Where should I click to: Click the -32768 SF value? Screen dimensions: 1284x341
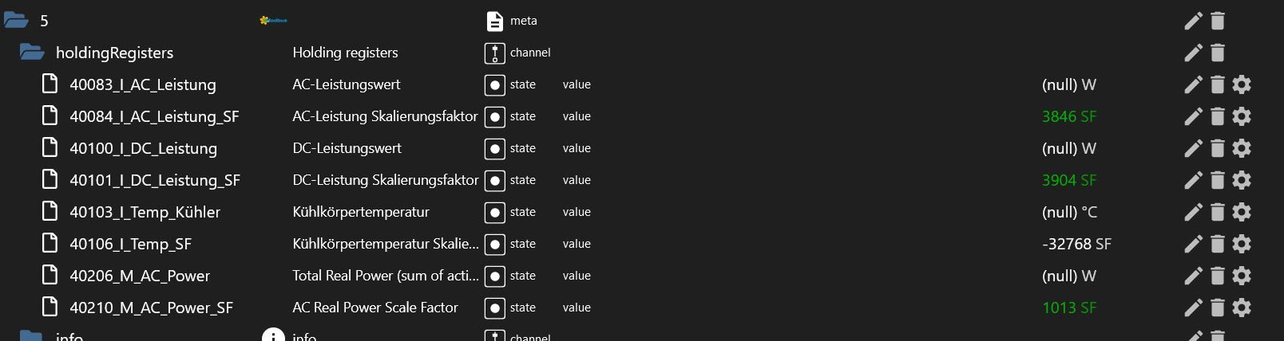tap(1076, 244)
